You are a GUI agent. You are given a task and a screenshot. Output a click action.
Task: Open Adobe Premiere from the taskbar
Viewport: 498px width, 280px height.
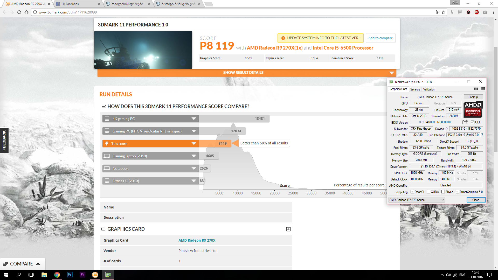coord(82,275)
